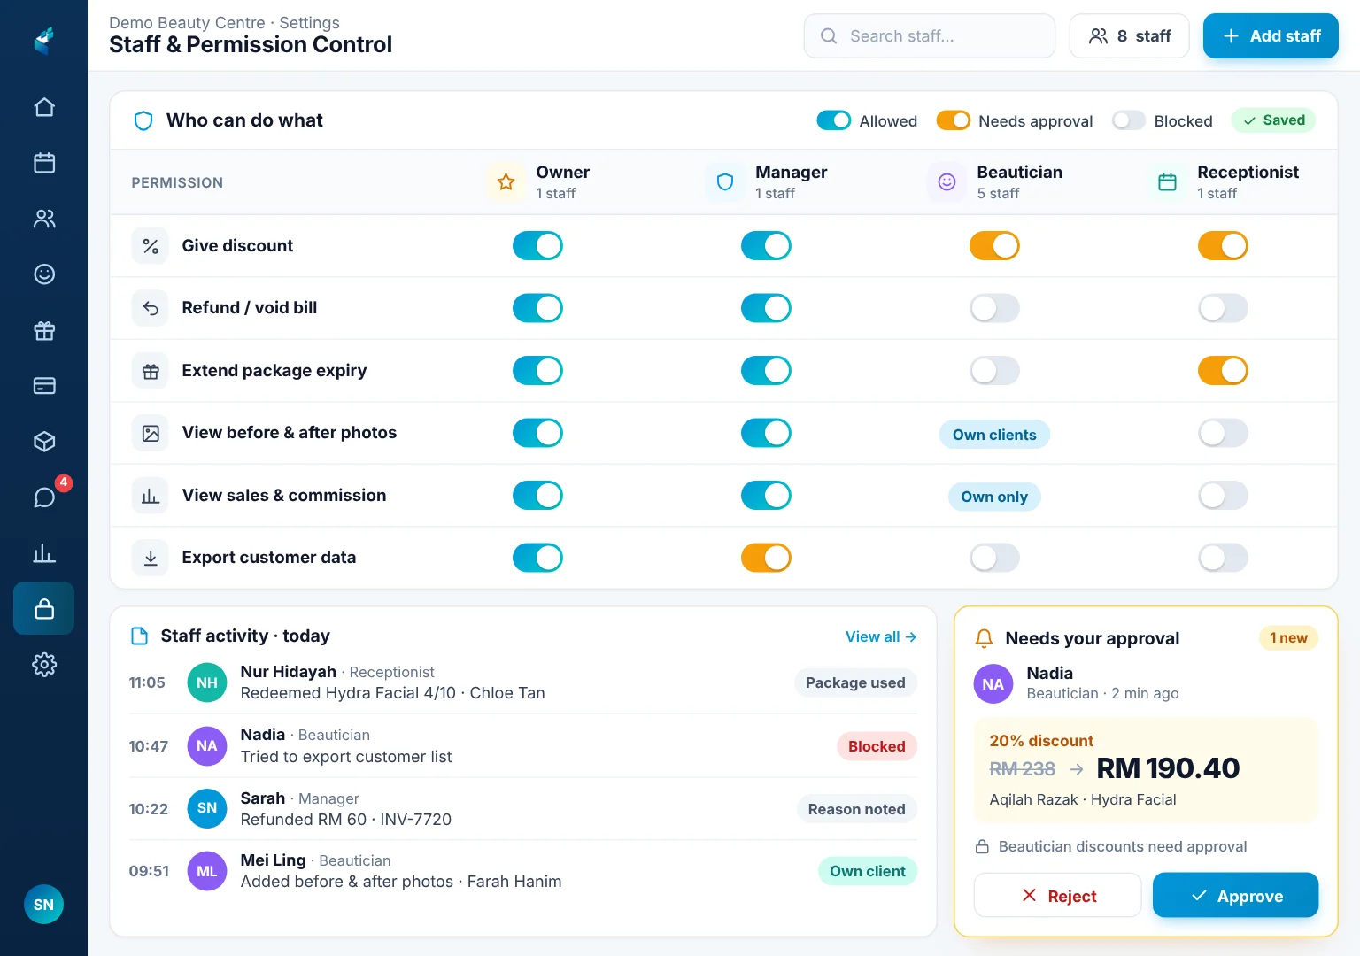This screenshot has height=956, width=1360.
Task: Open the staff people icon in the sidebar
Action: (44, 219)
